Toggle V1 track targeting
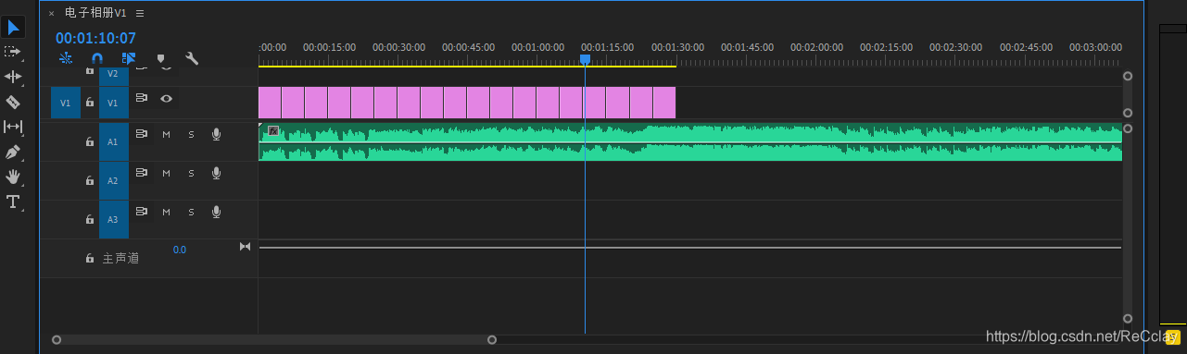The image size is (1187, 354). coord(114,104)
